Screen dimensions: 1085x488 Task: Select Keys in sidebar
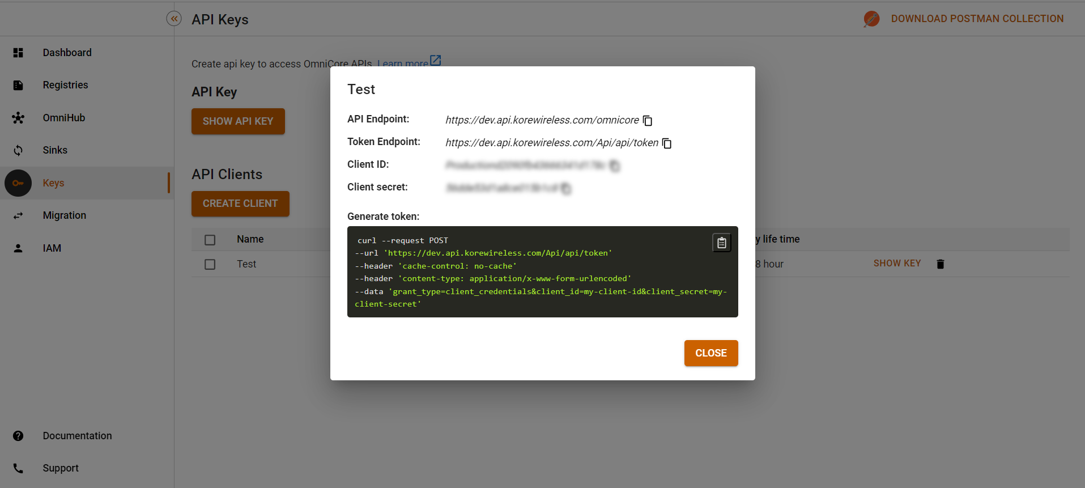coord(87,183)
